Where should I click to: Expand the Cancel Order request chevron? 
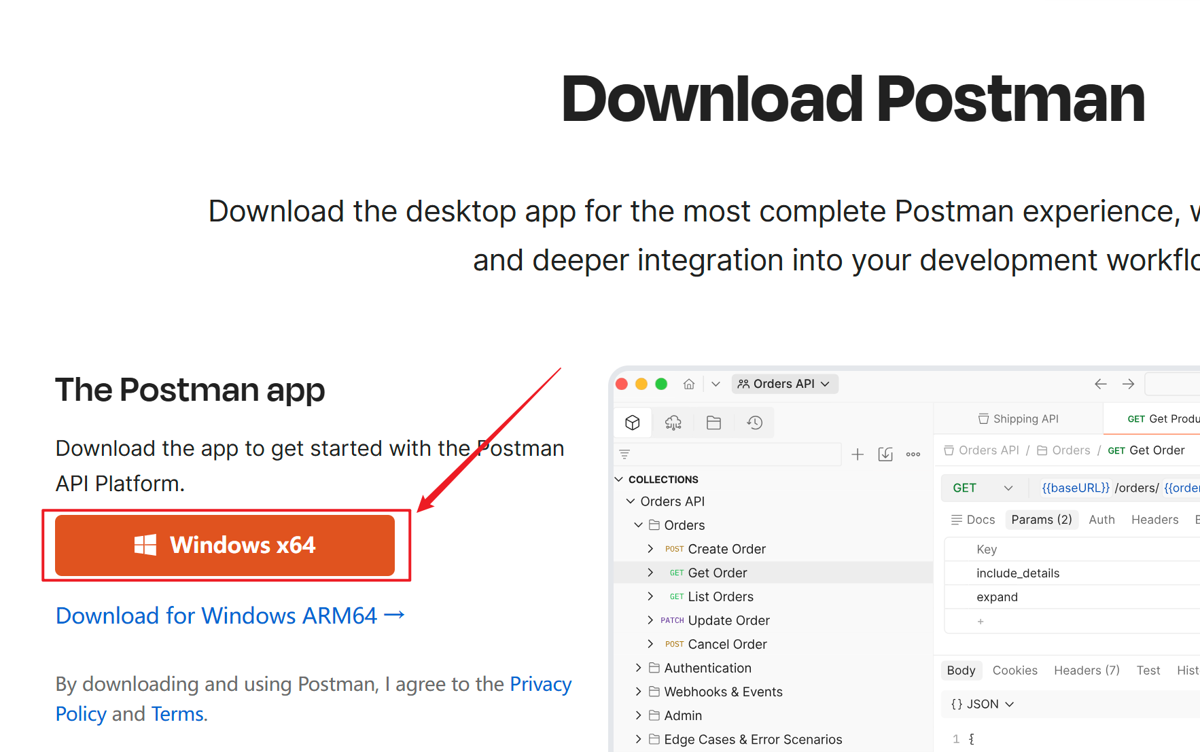point(650,644)
